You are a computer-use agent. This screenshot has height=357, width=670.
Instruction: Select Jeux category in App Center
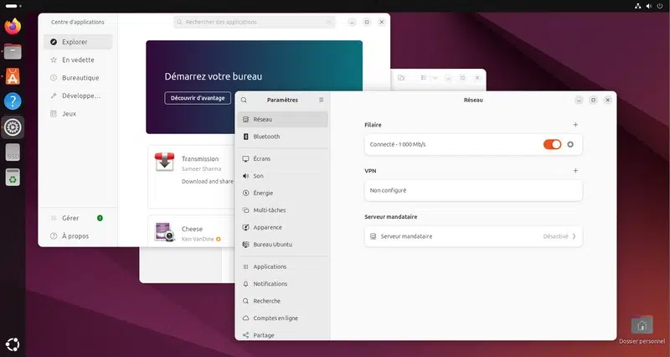78,114
